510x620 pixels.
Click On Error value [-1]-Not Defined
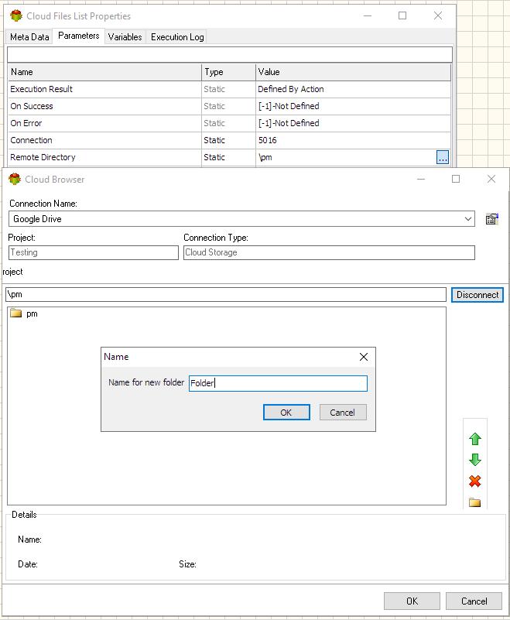289,123
